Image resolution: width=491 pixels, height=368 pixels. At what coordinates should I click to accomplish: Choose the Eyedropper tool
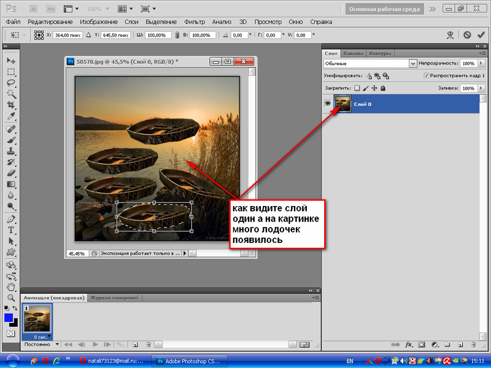pos(11,117)
